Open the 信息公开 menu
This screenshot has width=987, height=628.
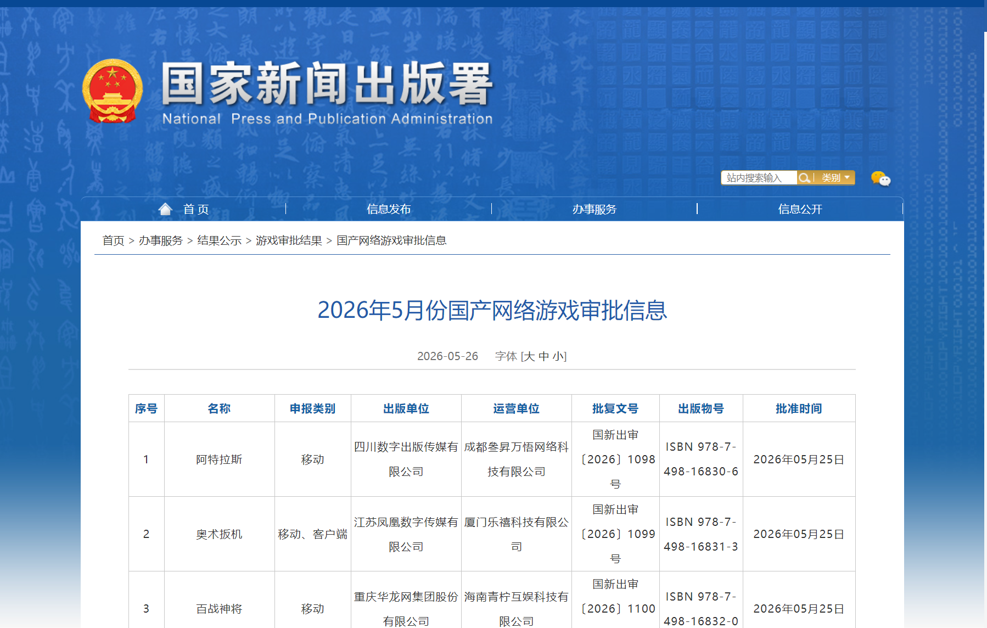[800, 209]
